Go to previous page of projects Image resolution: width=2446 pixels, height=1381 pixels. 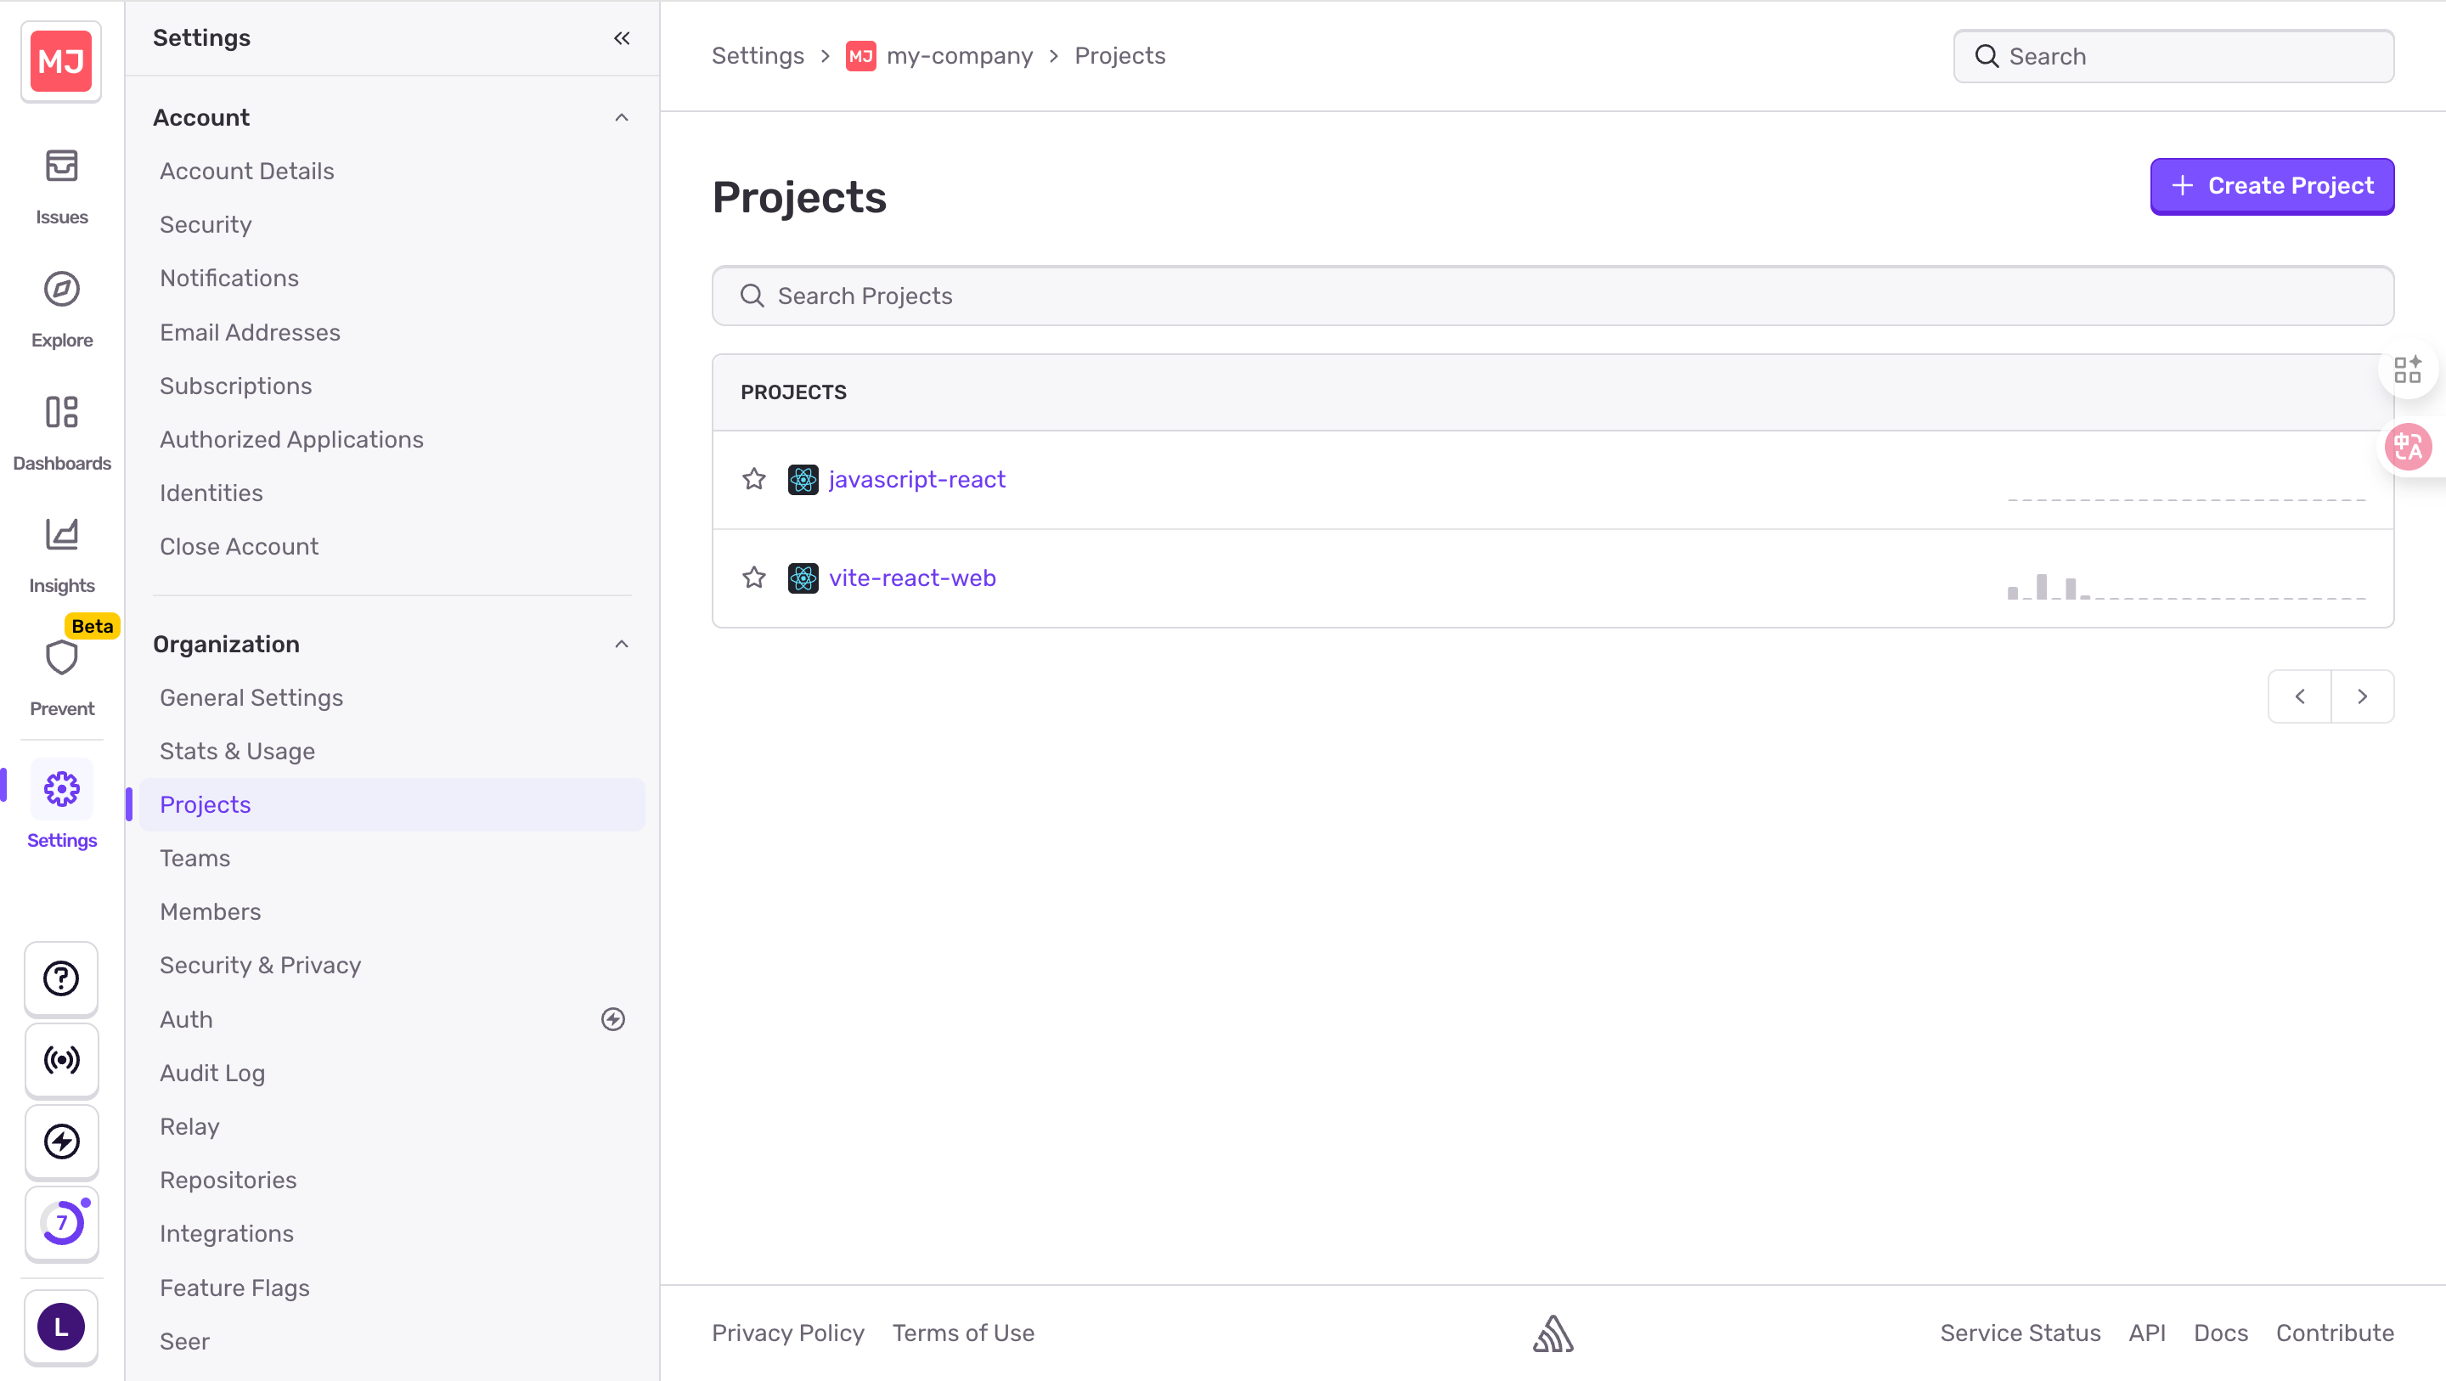pos(2300,696)
